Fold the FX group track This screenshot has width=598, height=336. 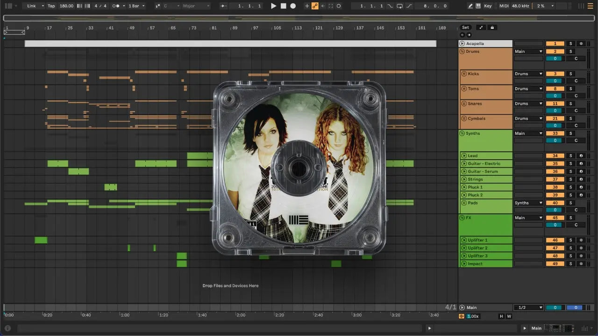point(462,218)
